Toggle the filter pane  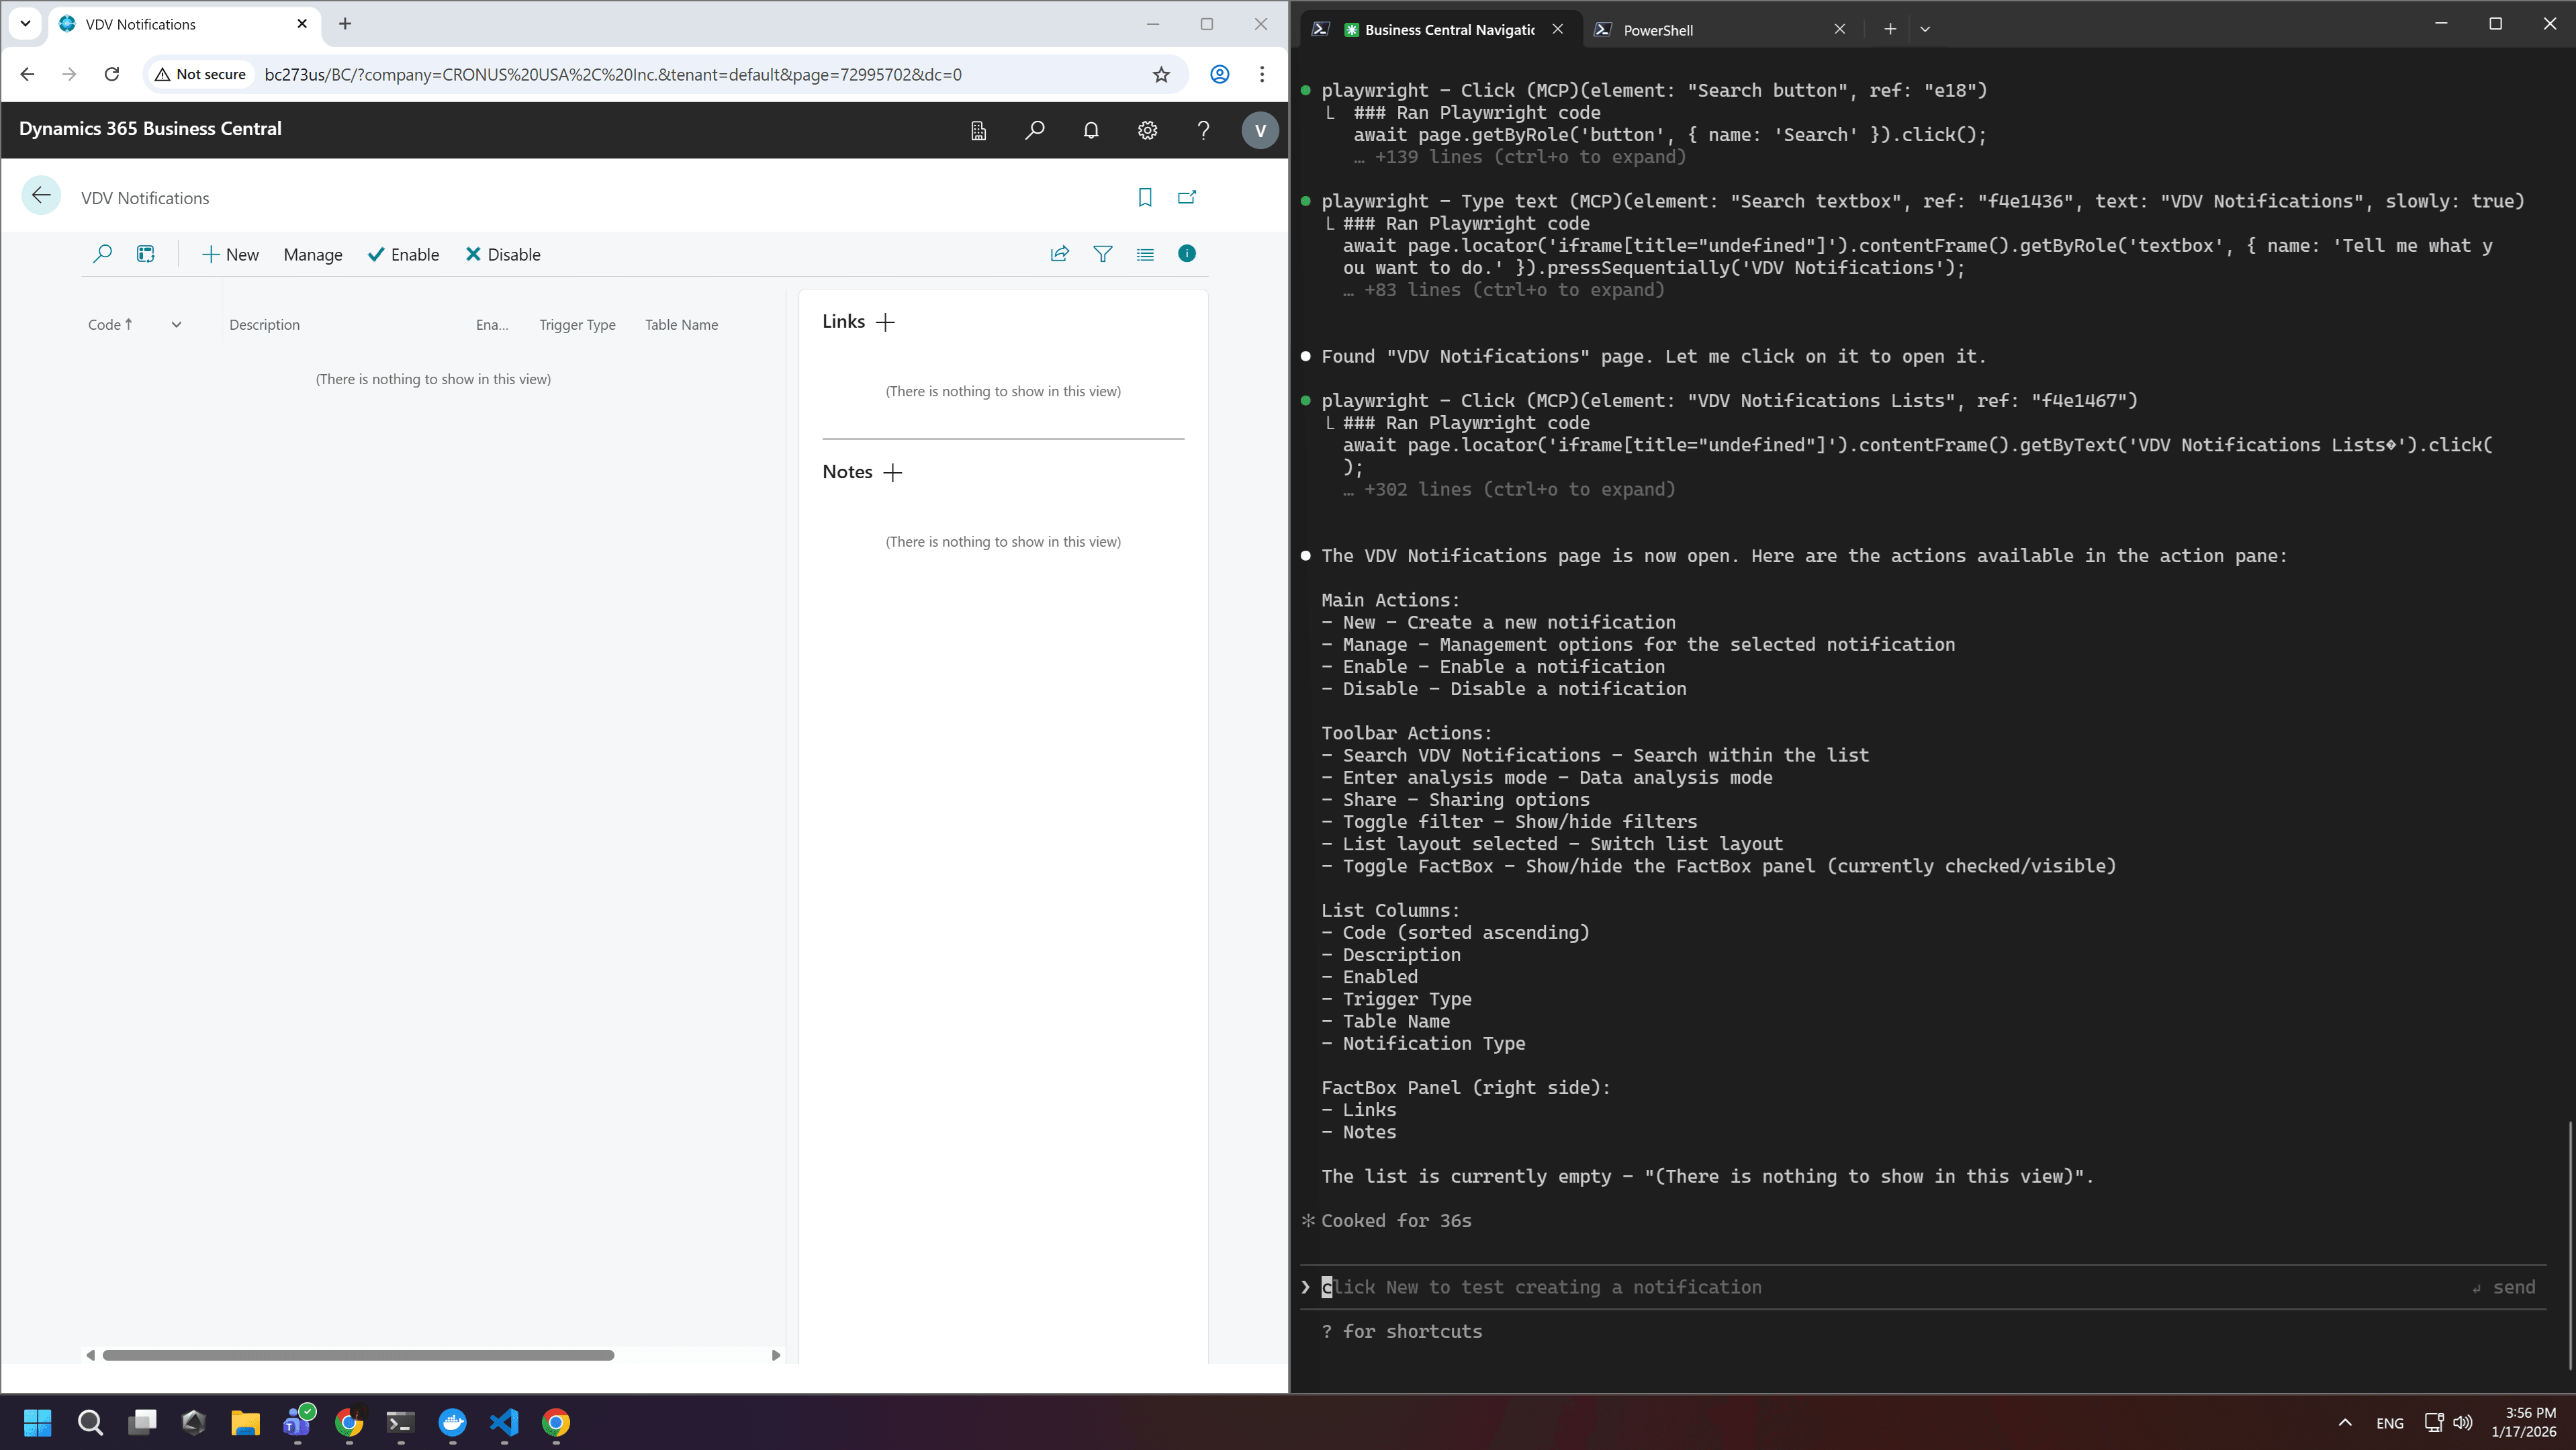(1102, 254)
